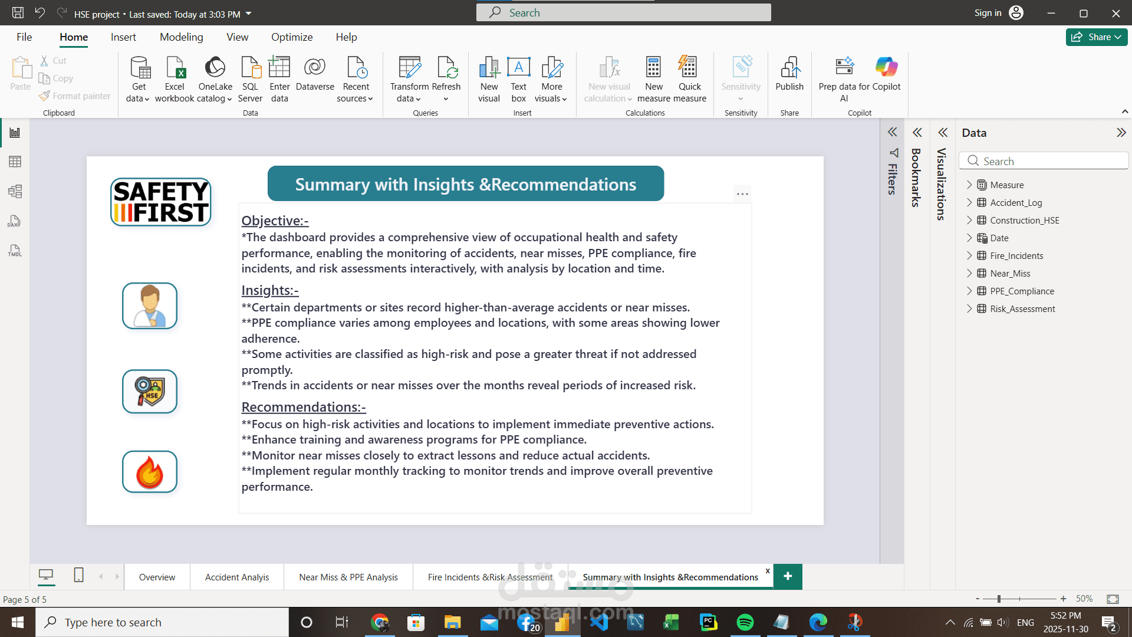Switch to desktop layout view
This screenshot has height=637, width=1132.
46,575
